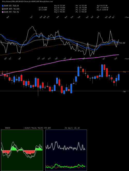
Task: Select the 'DOW PT: 735.76' label
Action: [x=11, y=12]
